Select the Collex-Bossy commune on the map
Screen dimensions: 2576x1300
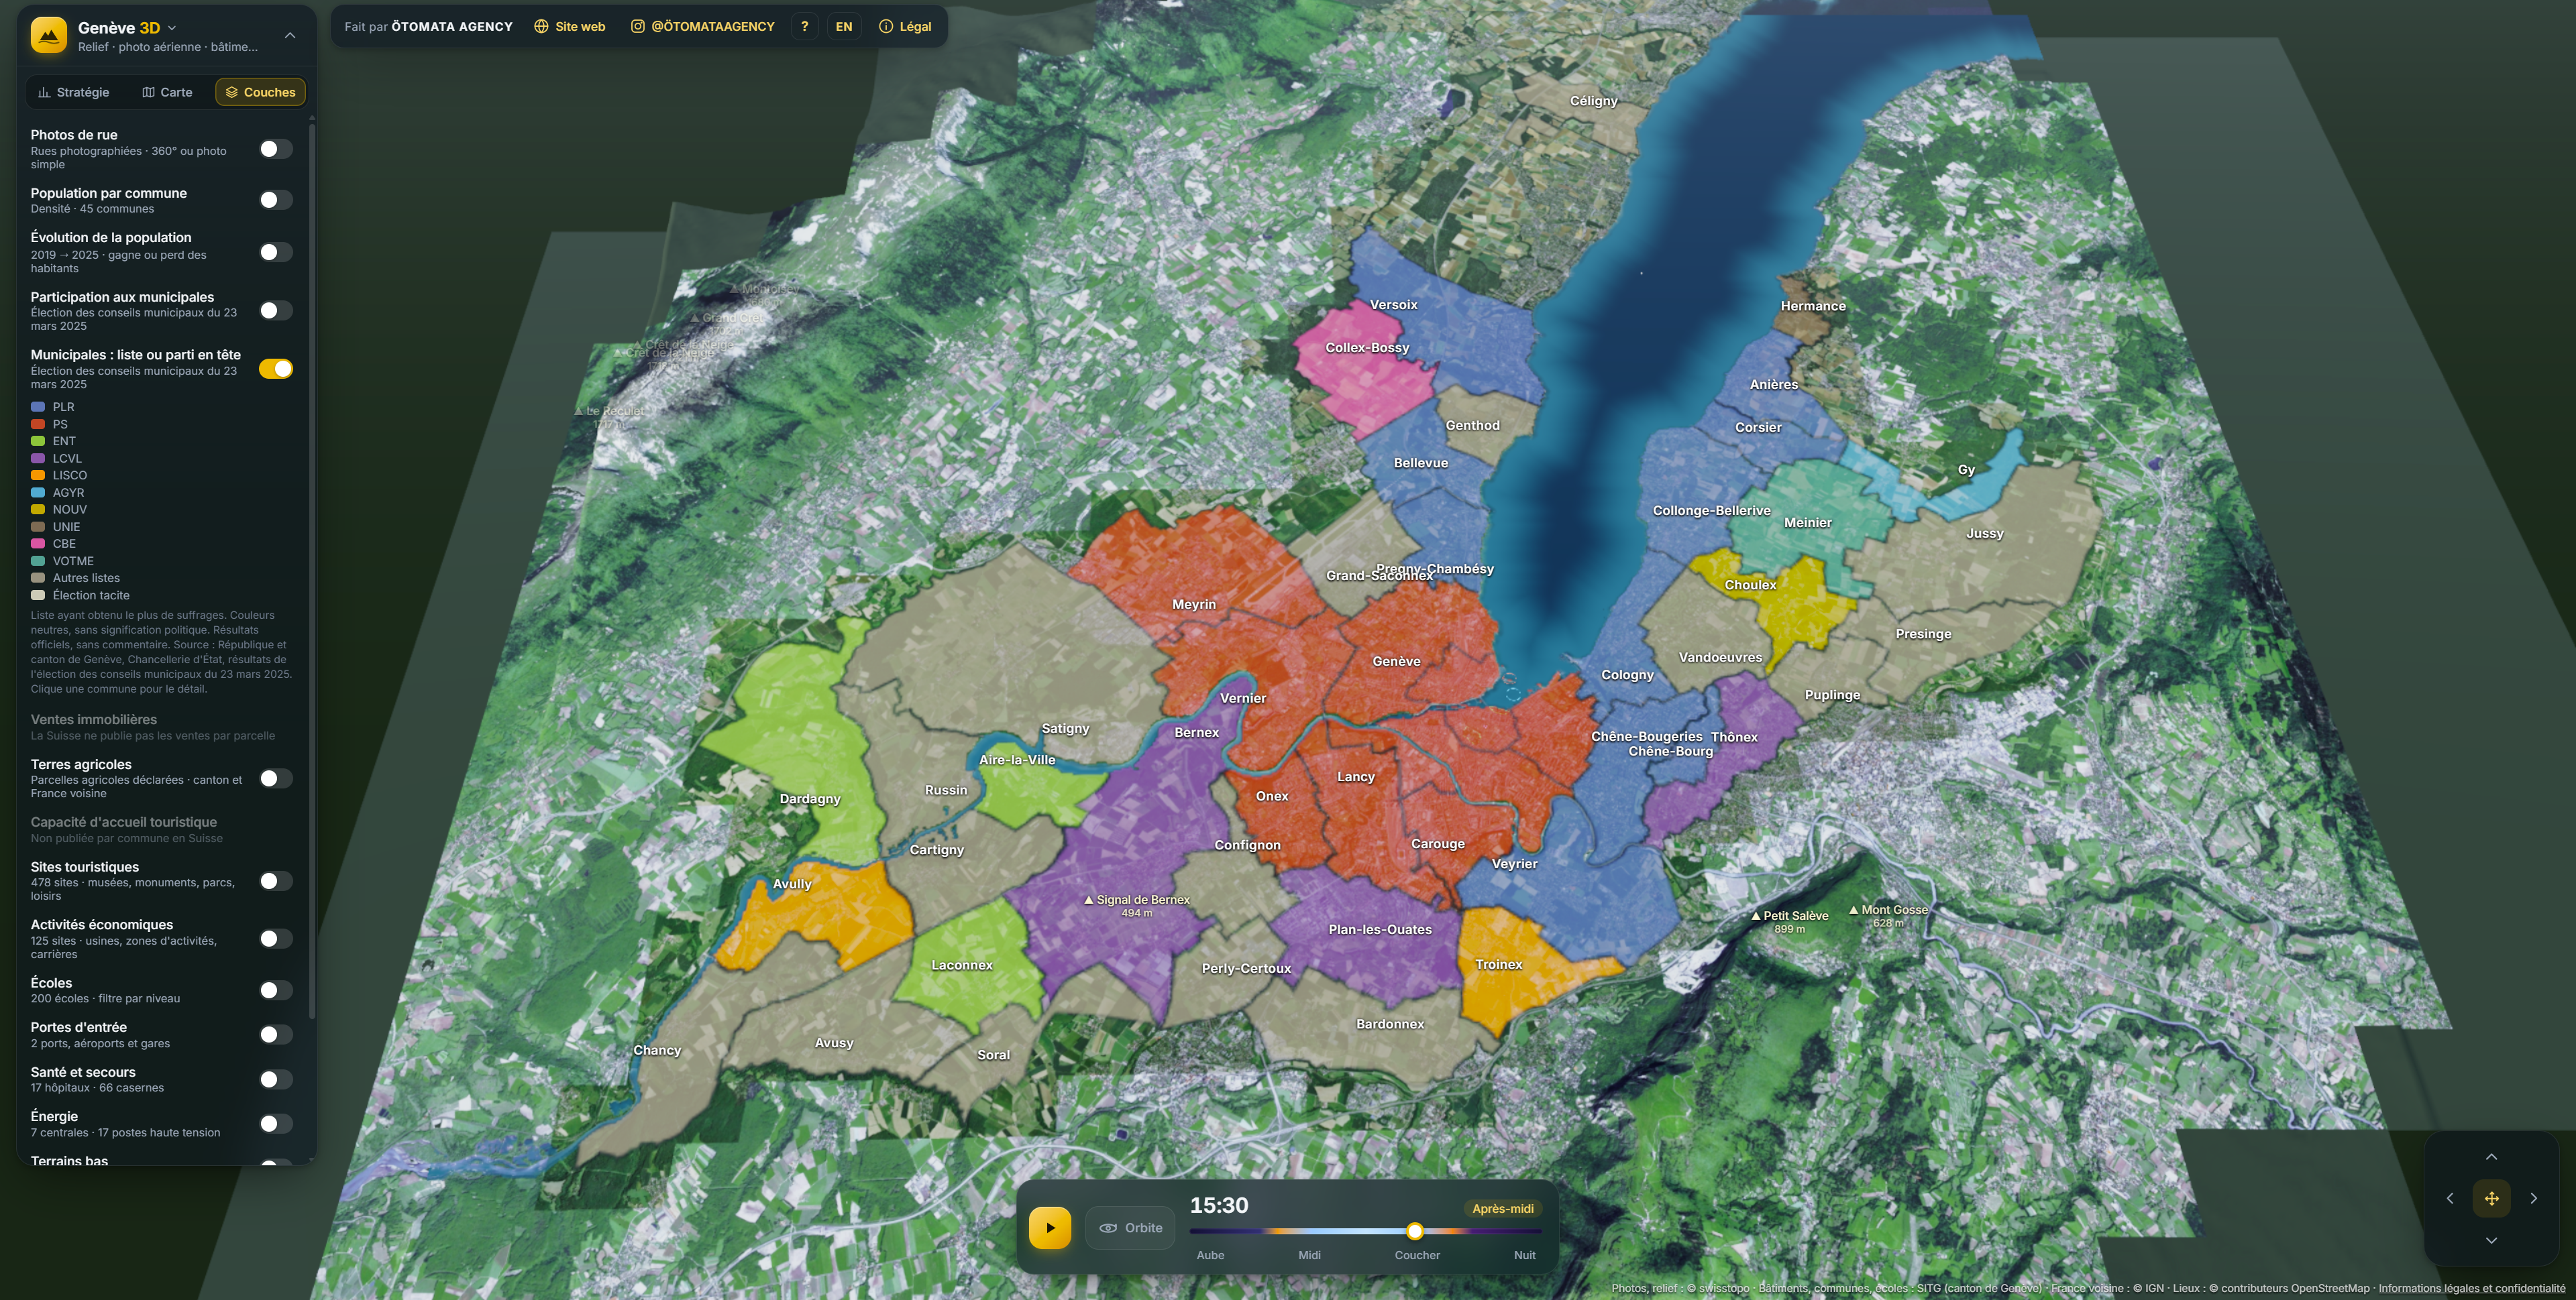click(1367, 348)
